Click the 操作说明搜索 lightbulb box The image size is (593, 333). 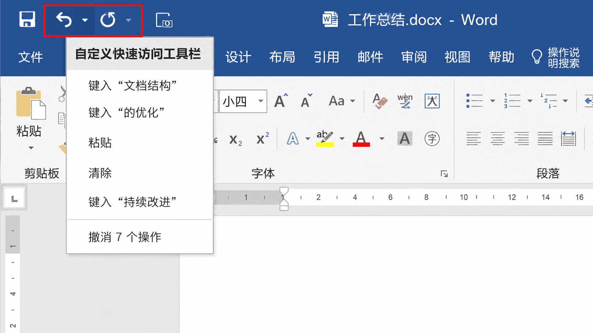[555, 57]
